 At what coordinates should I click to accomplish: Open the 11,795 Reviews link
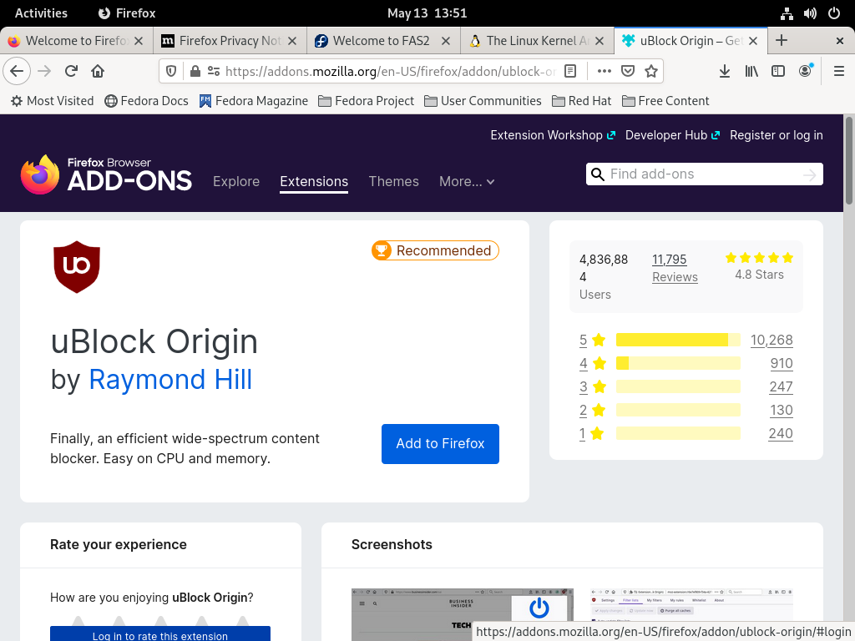675,268
